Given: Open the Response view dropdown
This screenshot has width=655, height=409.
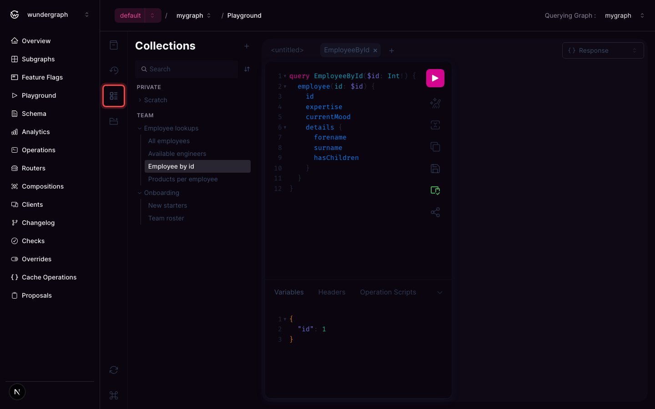Looking at the screenshot, I should (603, 50).
